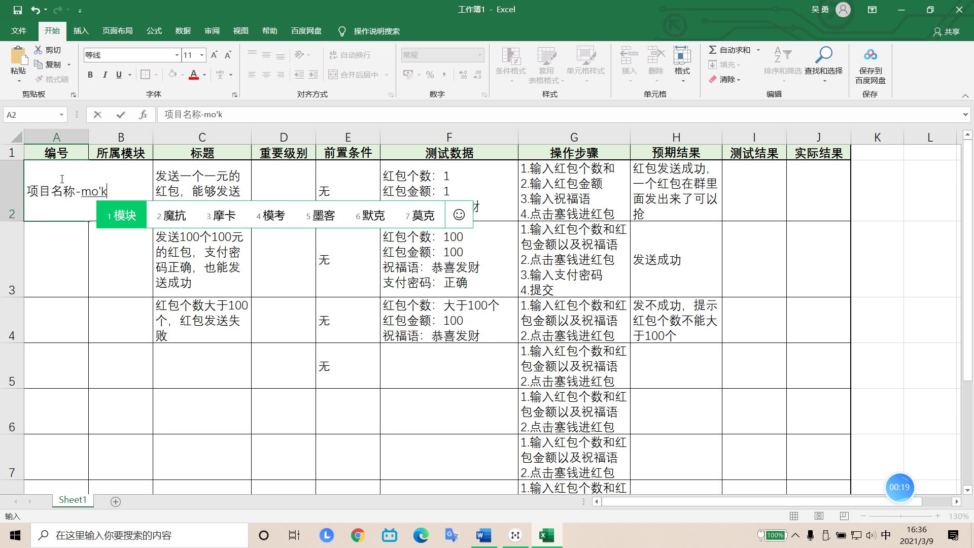Expand the Name Box dropdown arrow
The height and width of the screenshot is (548, 974).
coord(61,115)
